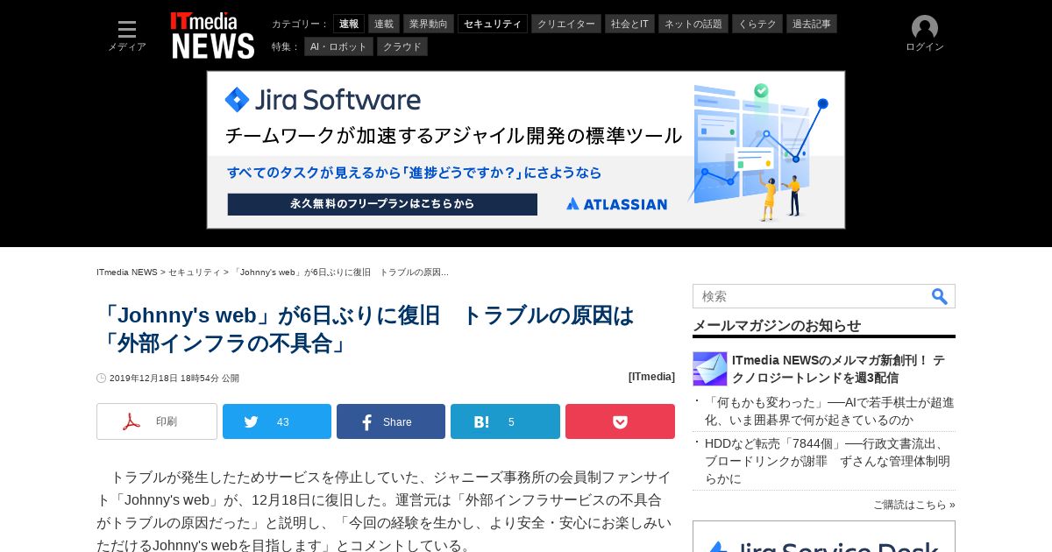The height and width of the screenshot is (552, 1052).
Task: Click the Hatena bookmark B! button
Action: [505, 421]
